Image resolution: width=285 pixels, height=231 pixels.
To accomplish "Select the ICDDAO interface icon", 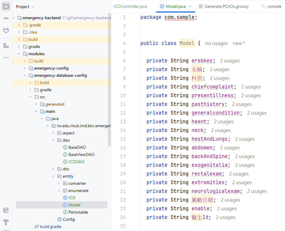I will click(x=65, y=162).
